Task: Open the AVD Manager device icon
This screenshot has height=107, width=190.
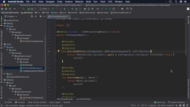Action: (89, 9)
